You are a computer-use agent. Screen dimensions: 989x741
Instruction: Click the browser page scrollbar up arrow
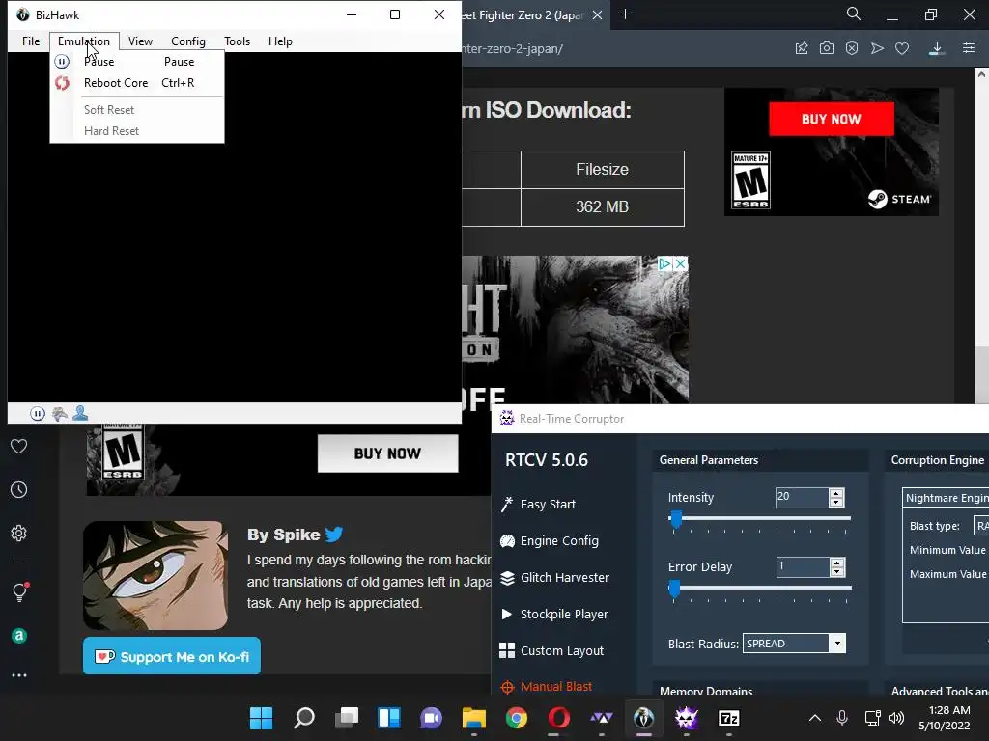pyautogui.click(x=982, y=74)
